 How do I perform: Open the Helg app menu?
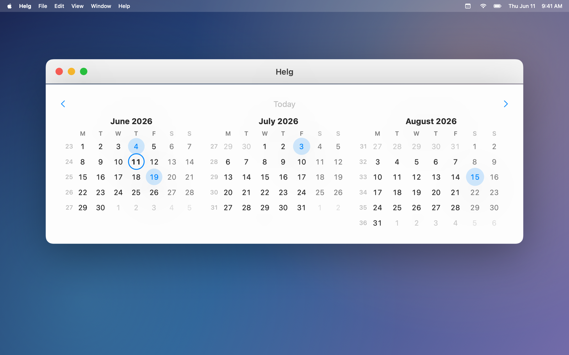(x=25, y=6)
